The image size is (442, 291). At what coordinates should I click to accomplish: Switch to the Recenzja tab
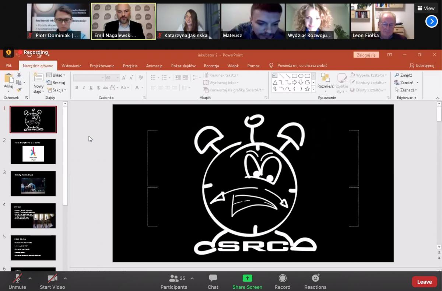click(211, 66)
